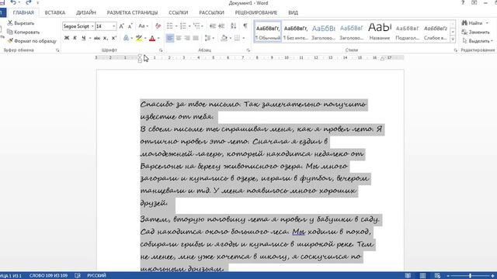Open the Segoe Script font name box
The width and height of the screenshot is (497, 279).
tap(78, 26)
